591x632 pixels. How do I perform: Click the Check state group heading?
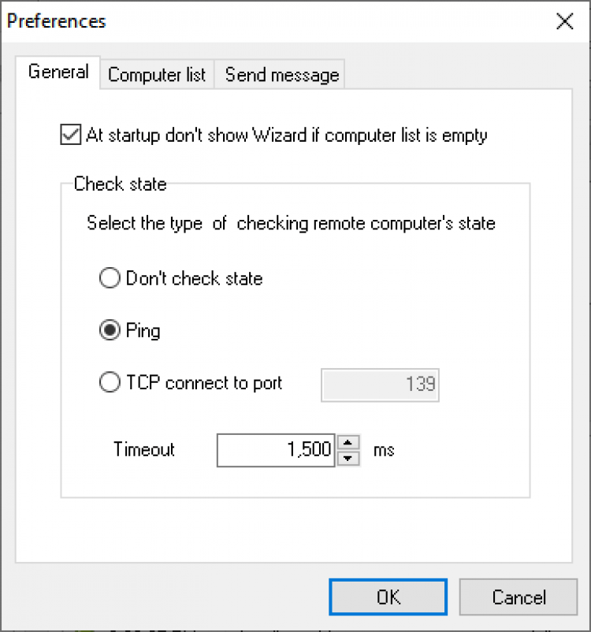coord(120,184)
